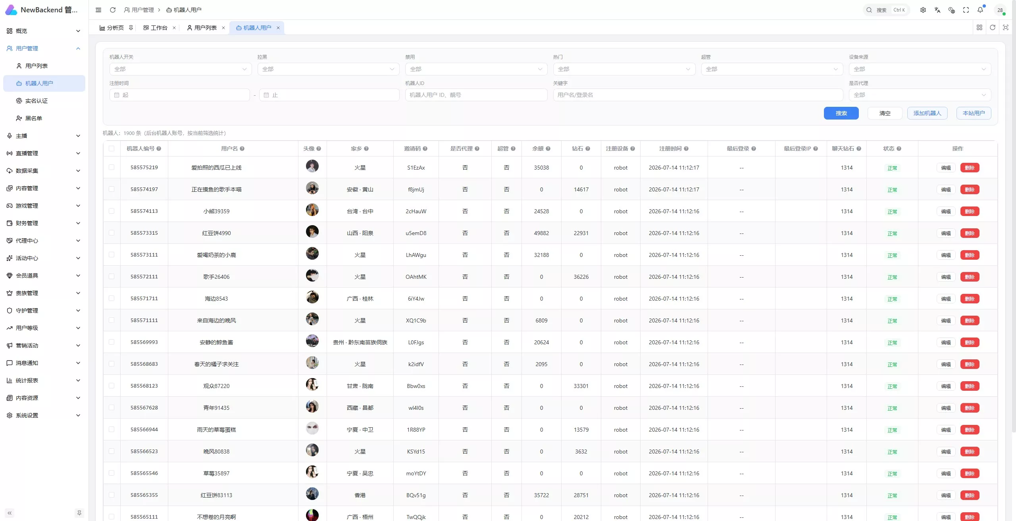The image size is (1016, 521).
Task: Click the 清空 button
Action: point(885,113)
